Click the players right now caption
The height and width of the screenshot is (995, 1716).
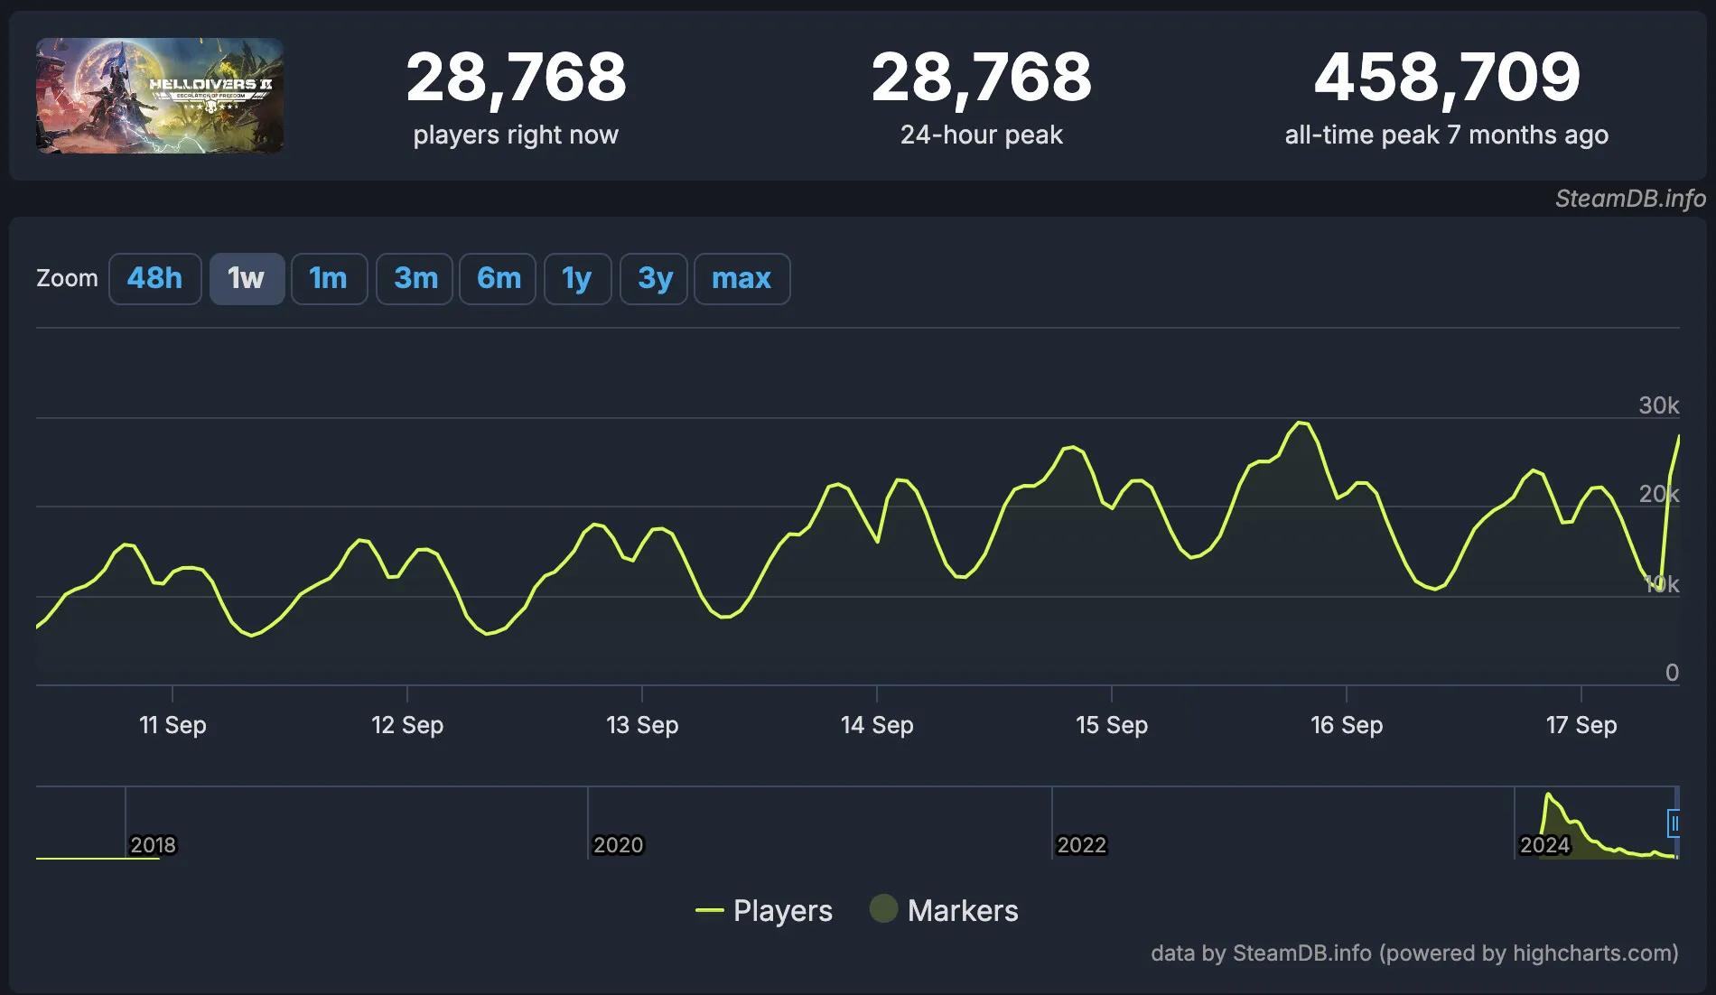(516, 135)
